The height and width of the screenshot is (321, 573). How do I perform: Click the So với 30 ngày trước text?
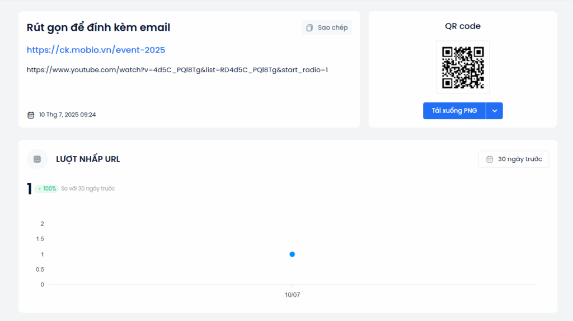point(88,189)
